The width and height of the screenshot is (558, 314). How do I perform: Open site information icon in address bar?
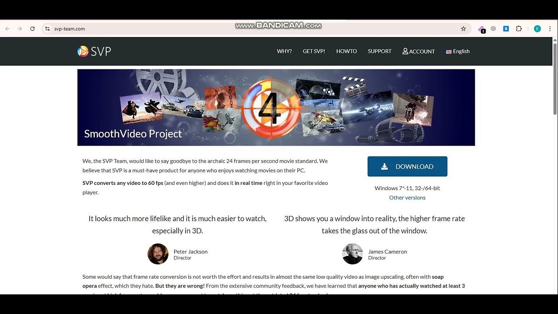click(48, 29)
